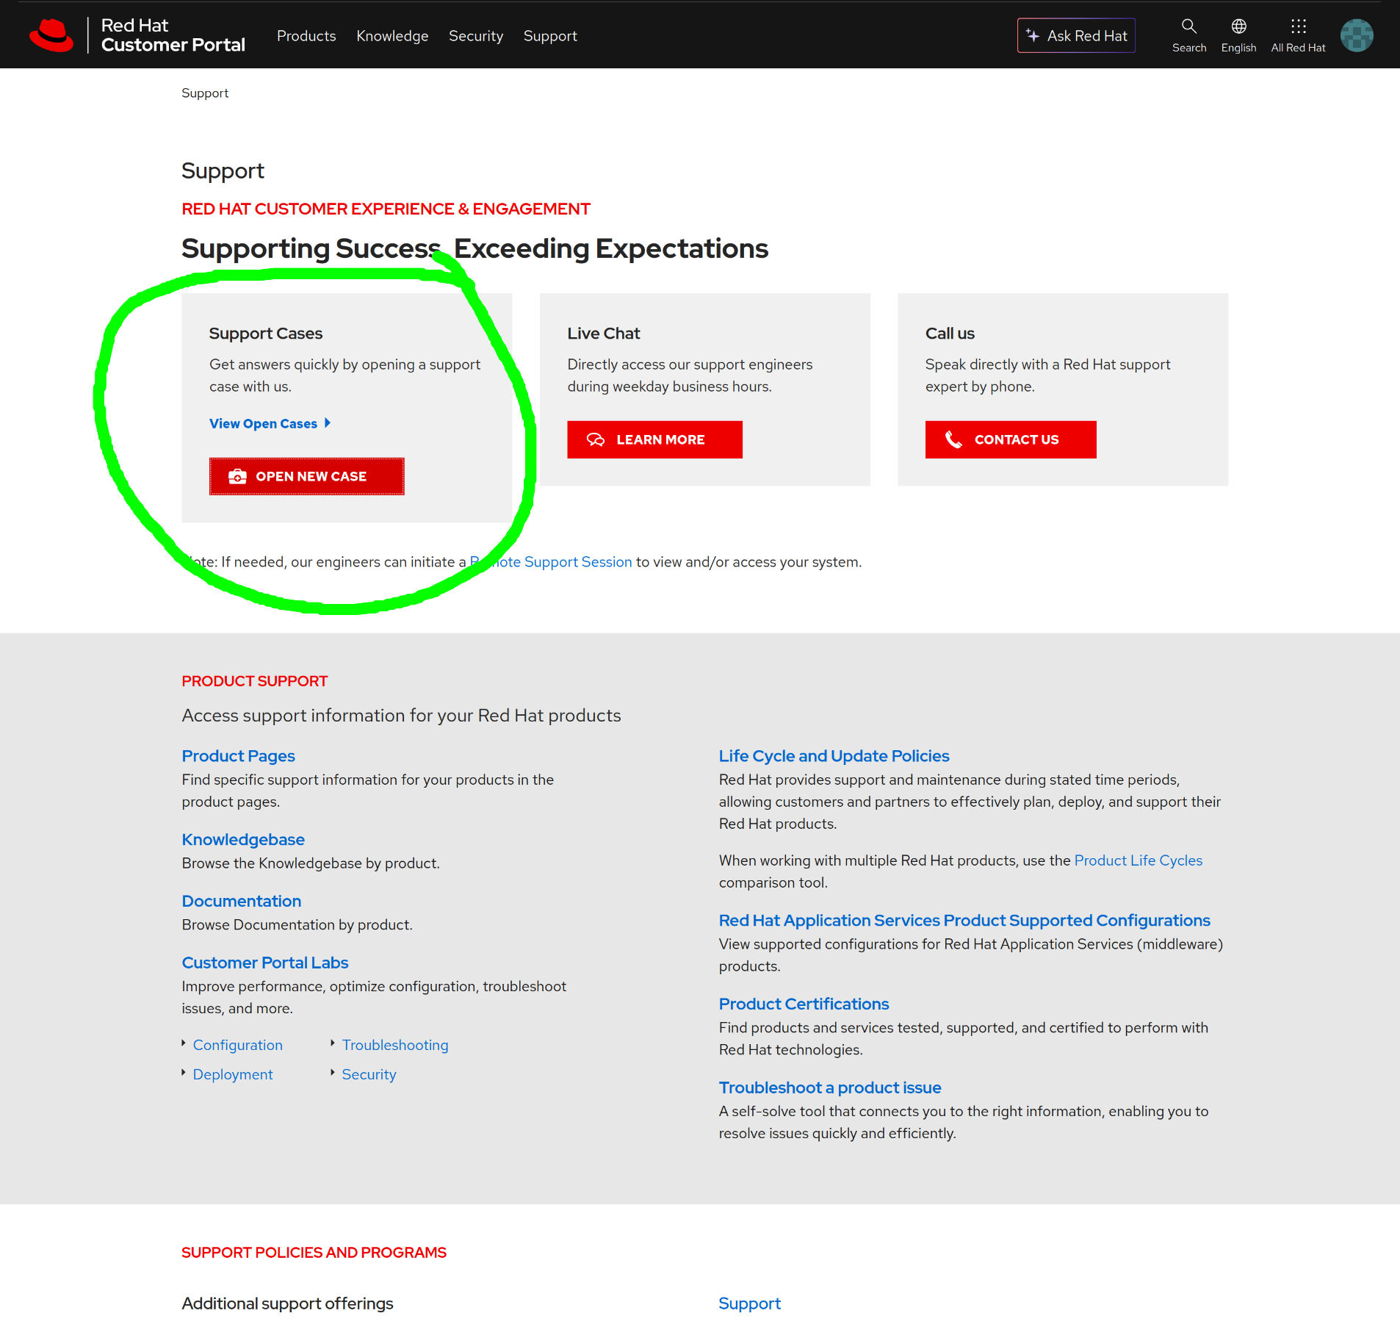The image size is (1400, 1327).
Task: Click the Live Chat card heading
Action: [x=604, y=334]
